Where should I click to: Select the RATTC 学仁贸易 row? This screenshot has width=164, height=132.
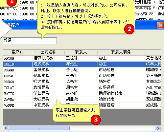(x=82, y=94)
